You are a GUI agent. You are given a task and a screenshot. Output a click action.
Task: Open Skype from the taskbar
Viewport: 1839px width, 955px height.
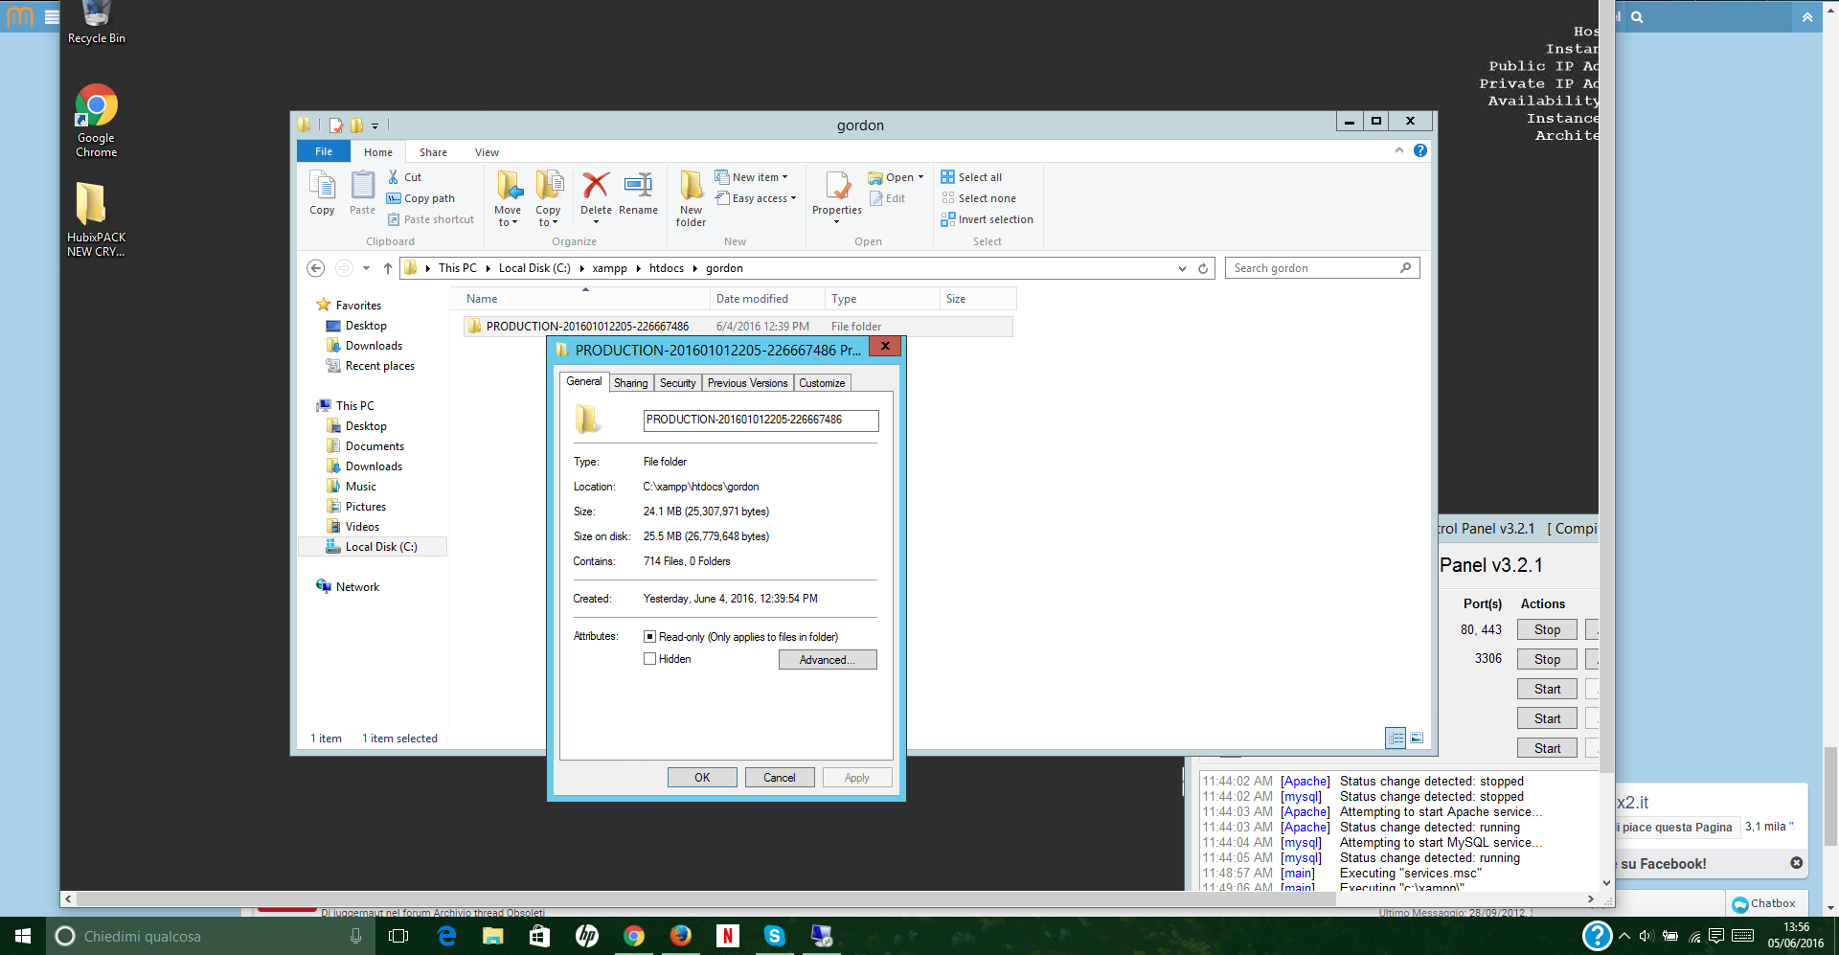point(775,936)
